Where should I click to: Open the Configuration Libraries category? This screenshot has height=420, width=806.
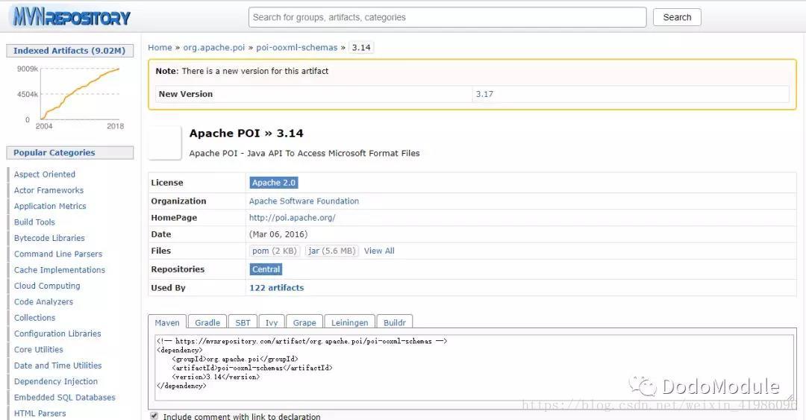(x=57, y=333)
